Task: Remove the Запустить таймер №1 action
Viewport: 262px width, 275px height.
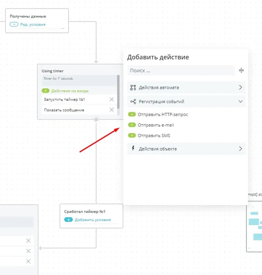Action: coord(112,100)
